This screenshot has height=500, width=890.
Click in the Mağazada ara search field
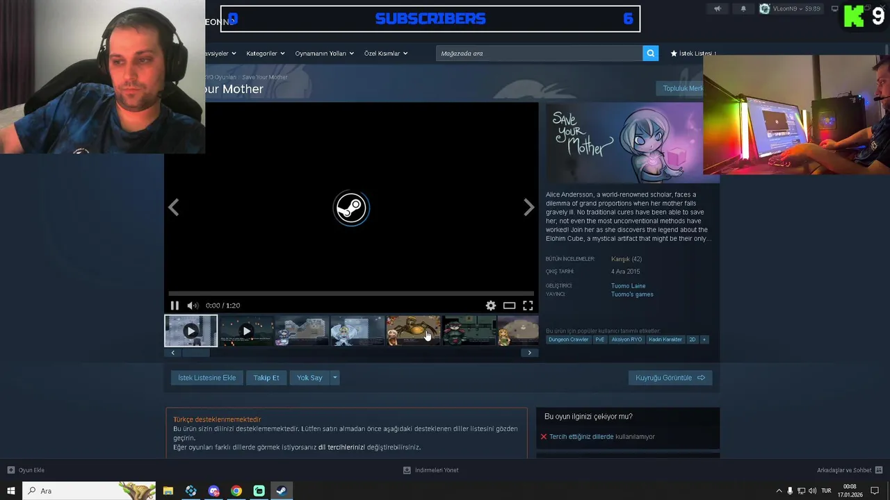(x=540, y=53)
